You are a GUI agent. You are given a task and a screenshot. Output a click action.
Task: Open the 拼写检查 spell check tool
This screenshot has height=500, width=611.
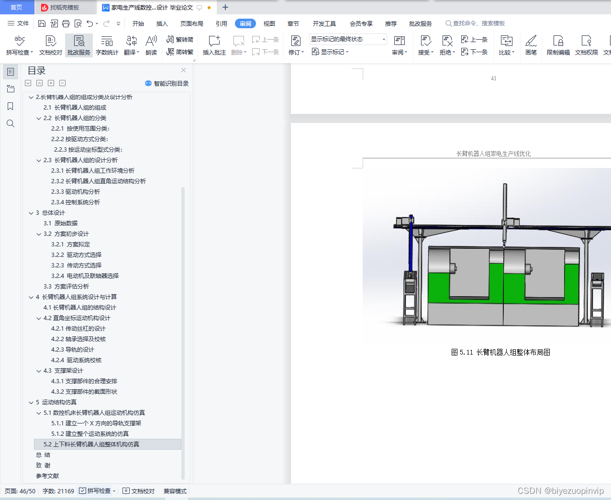[x=20, y=45]
